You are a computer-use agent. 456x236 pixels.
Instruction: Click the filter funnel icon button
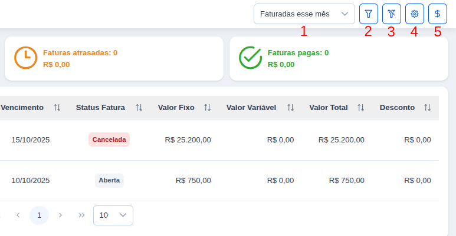click(x=368, y=14)
